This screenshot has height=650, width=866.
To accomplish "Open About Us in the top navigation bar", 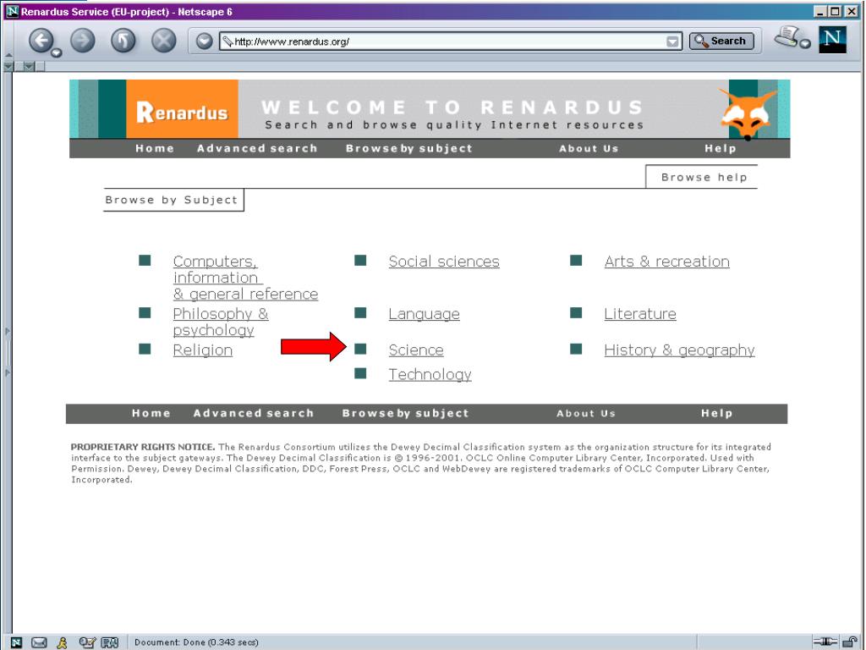I will click(589, 148).
